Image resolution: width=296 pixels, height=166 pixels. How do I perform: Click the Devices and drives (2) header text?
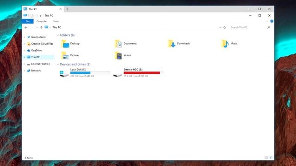click(75, 64)
